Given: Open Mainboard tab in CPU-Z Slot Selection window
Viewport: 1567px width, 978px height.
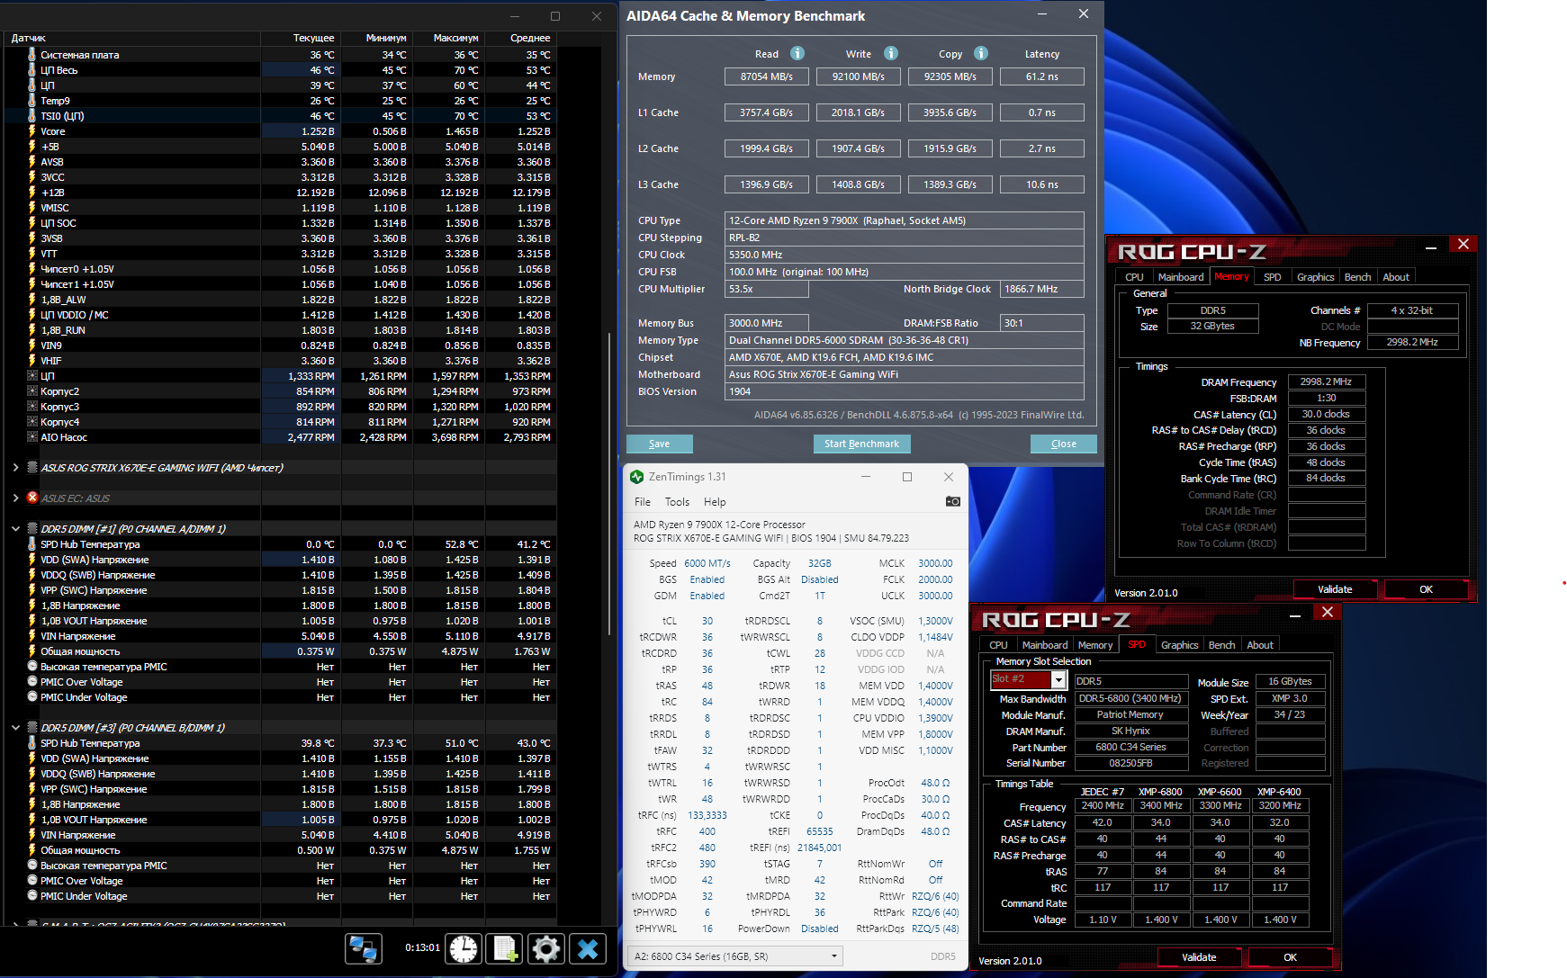Looking at the screenshot, I should click(x=1044, y=645).
